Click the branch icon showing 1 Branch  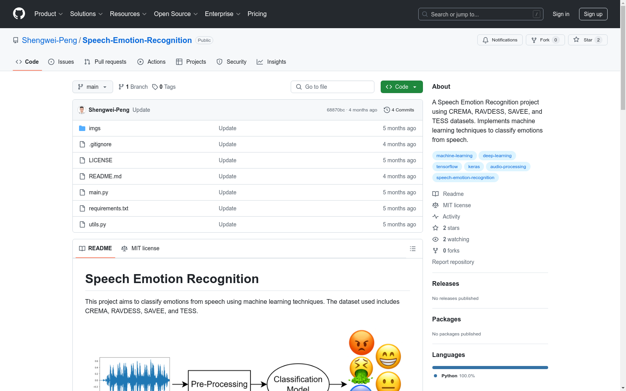[121, 87]
